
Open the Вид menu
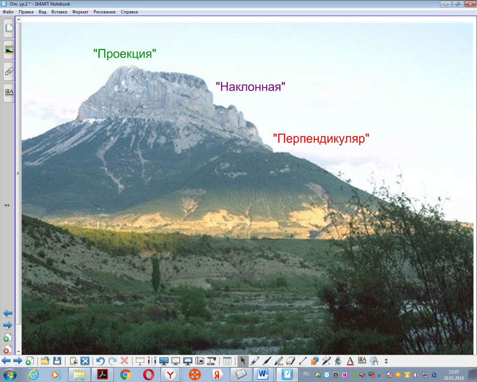coord(42,12)
